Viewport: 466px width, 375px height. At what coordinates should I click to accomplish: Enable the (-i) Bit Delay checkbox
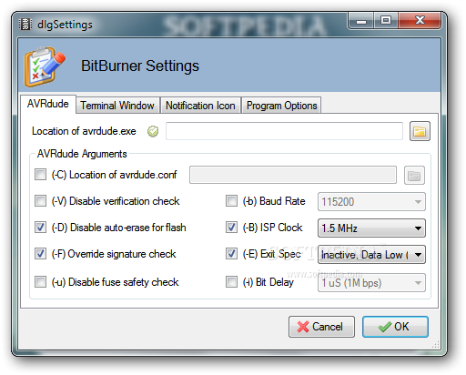tap(231, 282)
